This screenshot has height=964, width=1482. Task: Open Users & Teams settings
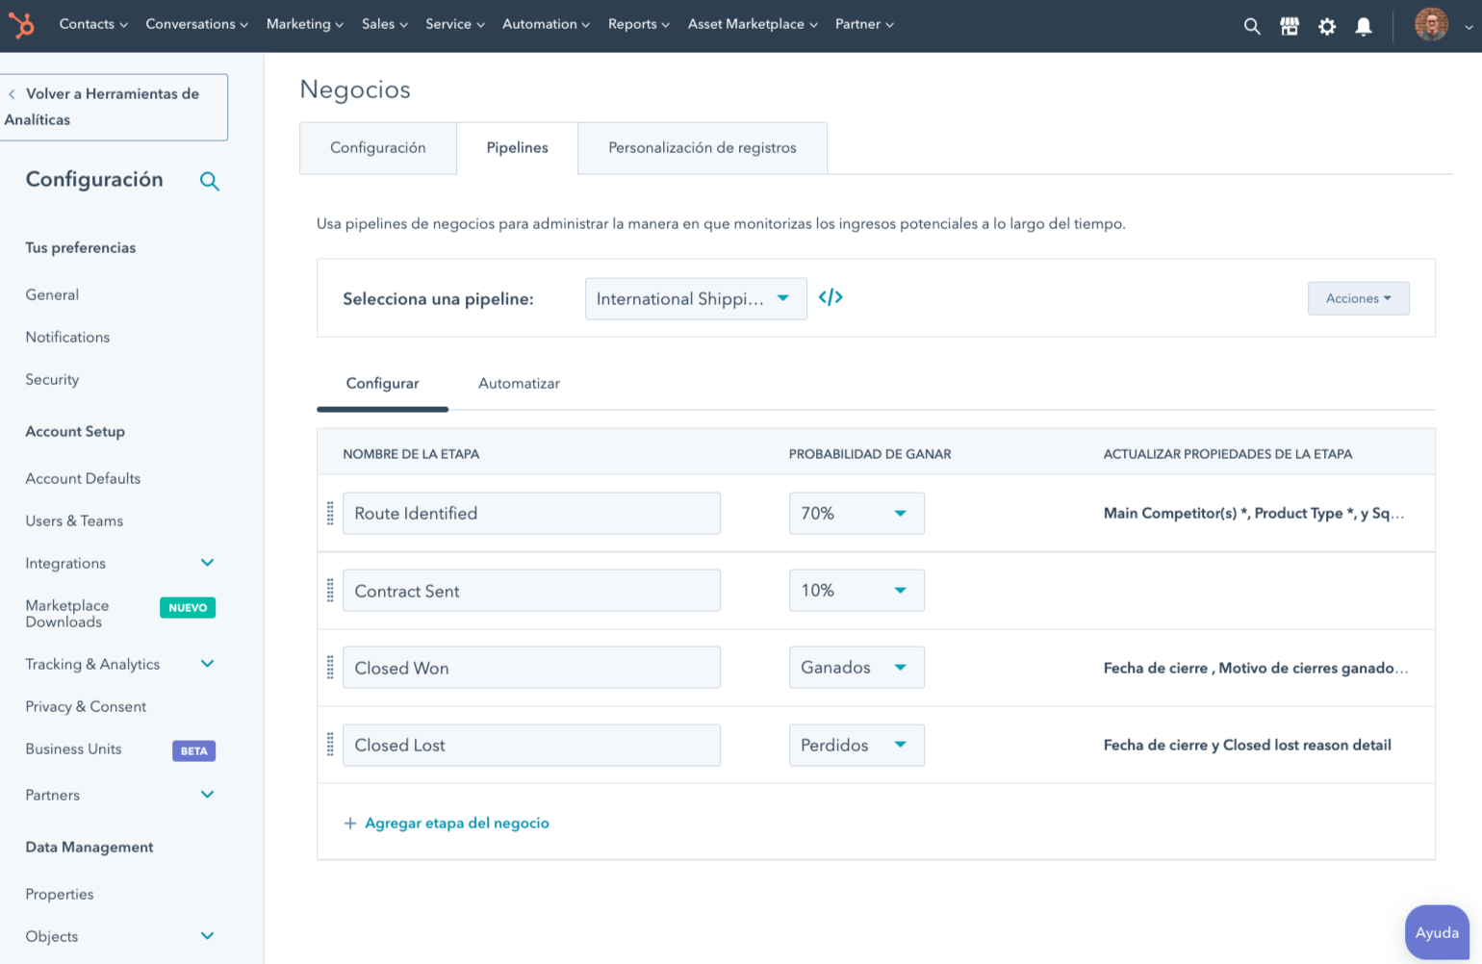74,521
